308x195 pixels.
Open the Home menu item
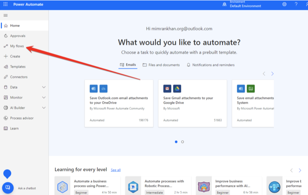click(24, 26)
